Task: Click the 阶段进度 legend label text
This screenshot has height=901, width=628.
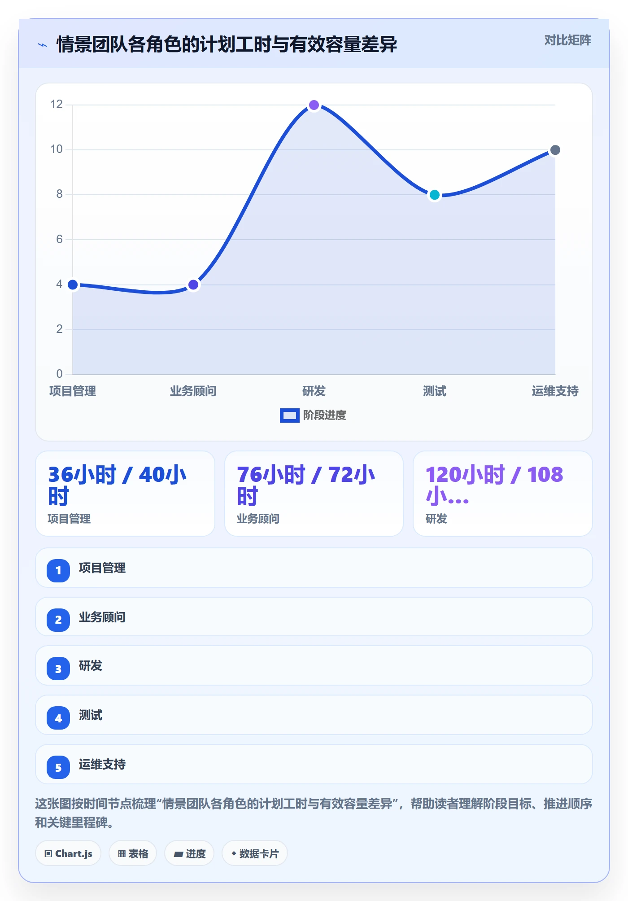Action: click(325, 416)
